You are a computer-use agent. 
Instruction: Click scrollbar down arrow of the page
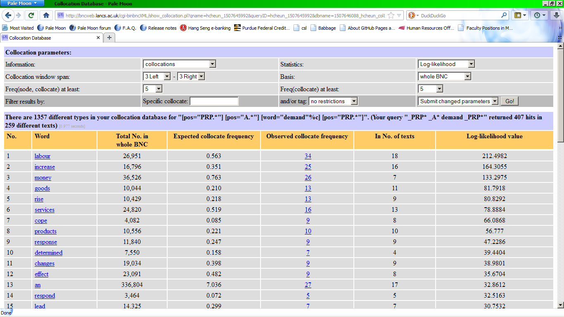[x=560, y=305]
